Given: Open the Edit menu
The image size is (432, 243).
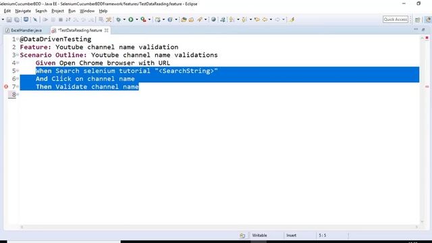Looking at the screenshot, I should (x=7, y=11).
